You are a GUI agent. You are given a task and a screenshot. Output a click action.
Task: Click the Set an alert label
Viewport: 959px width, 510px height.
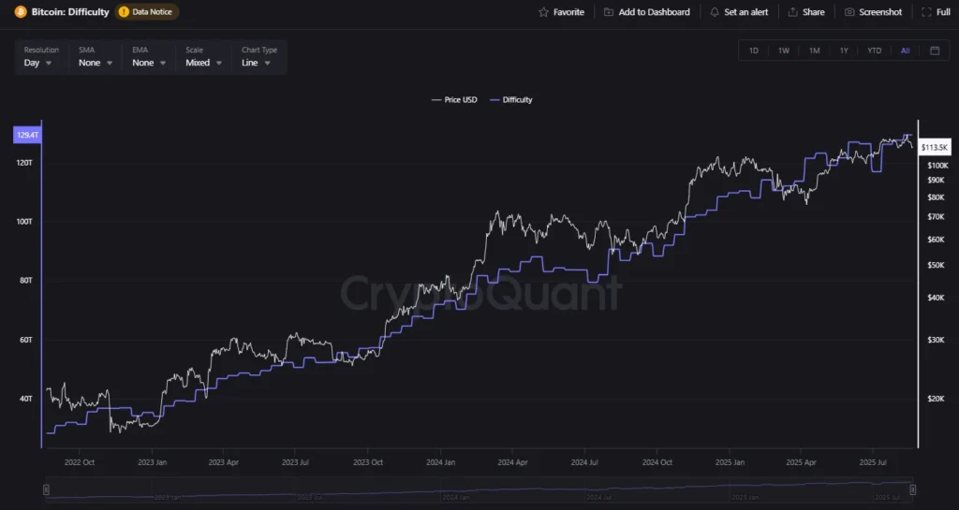746,12
